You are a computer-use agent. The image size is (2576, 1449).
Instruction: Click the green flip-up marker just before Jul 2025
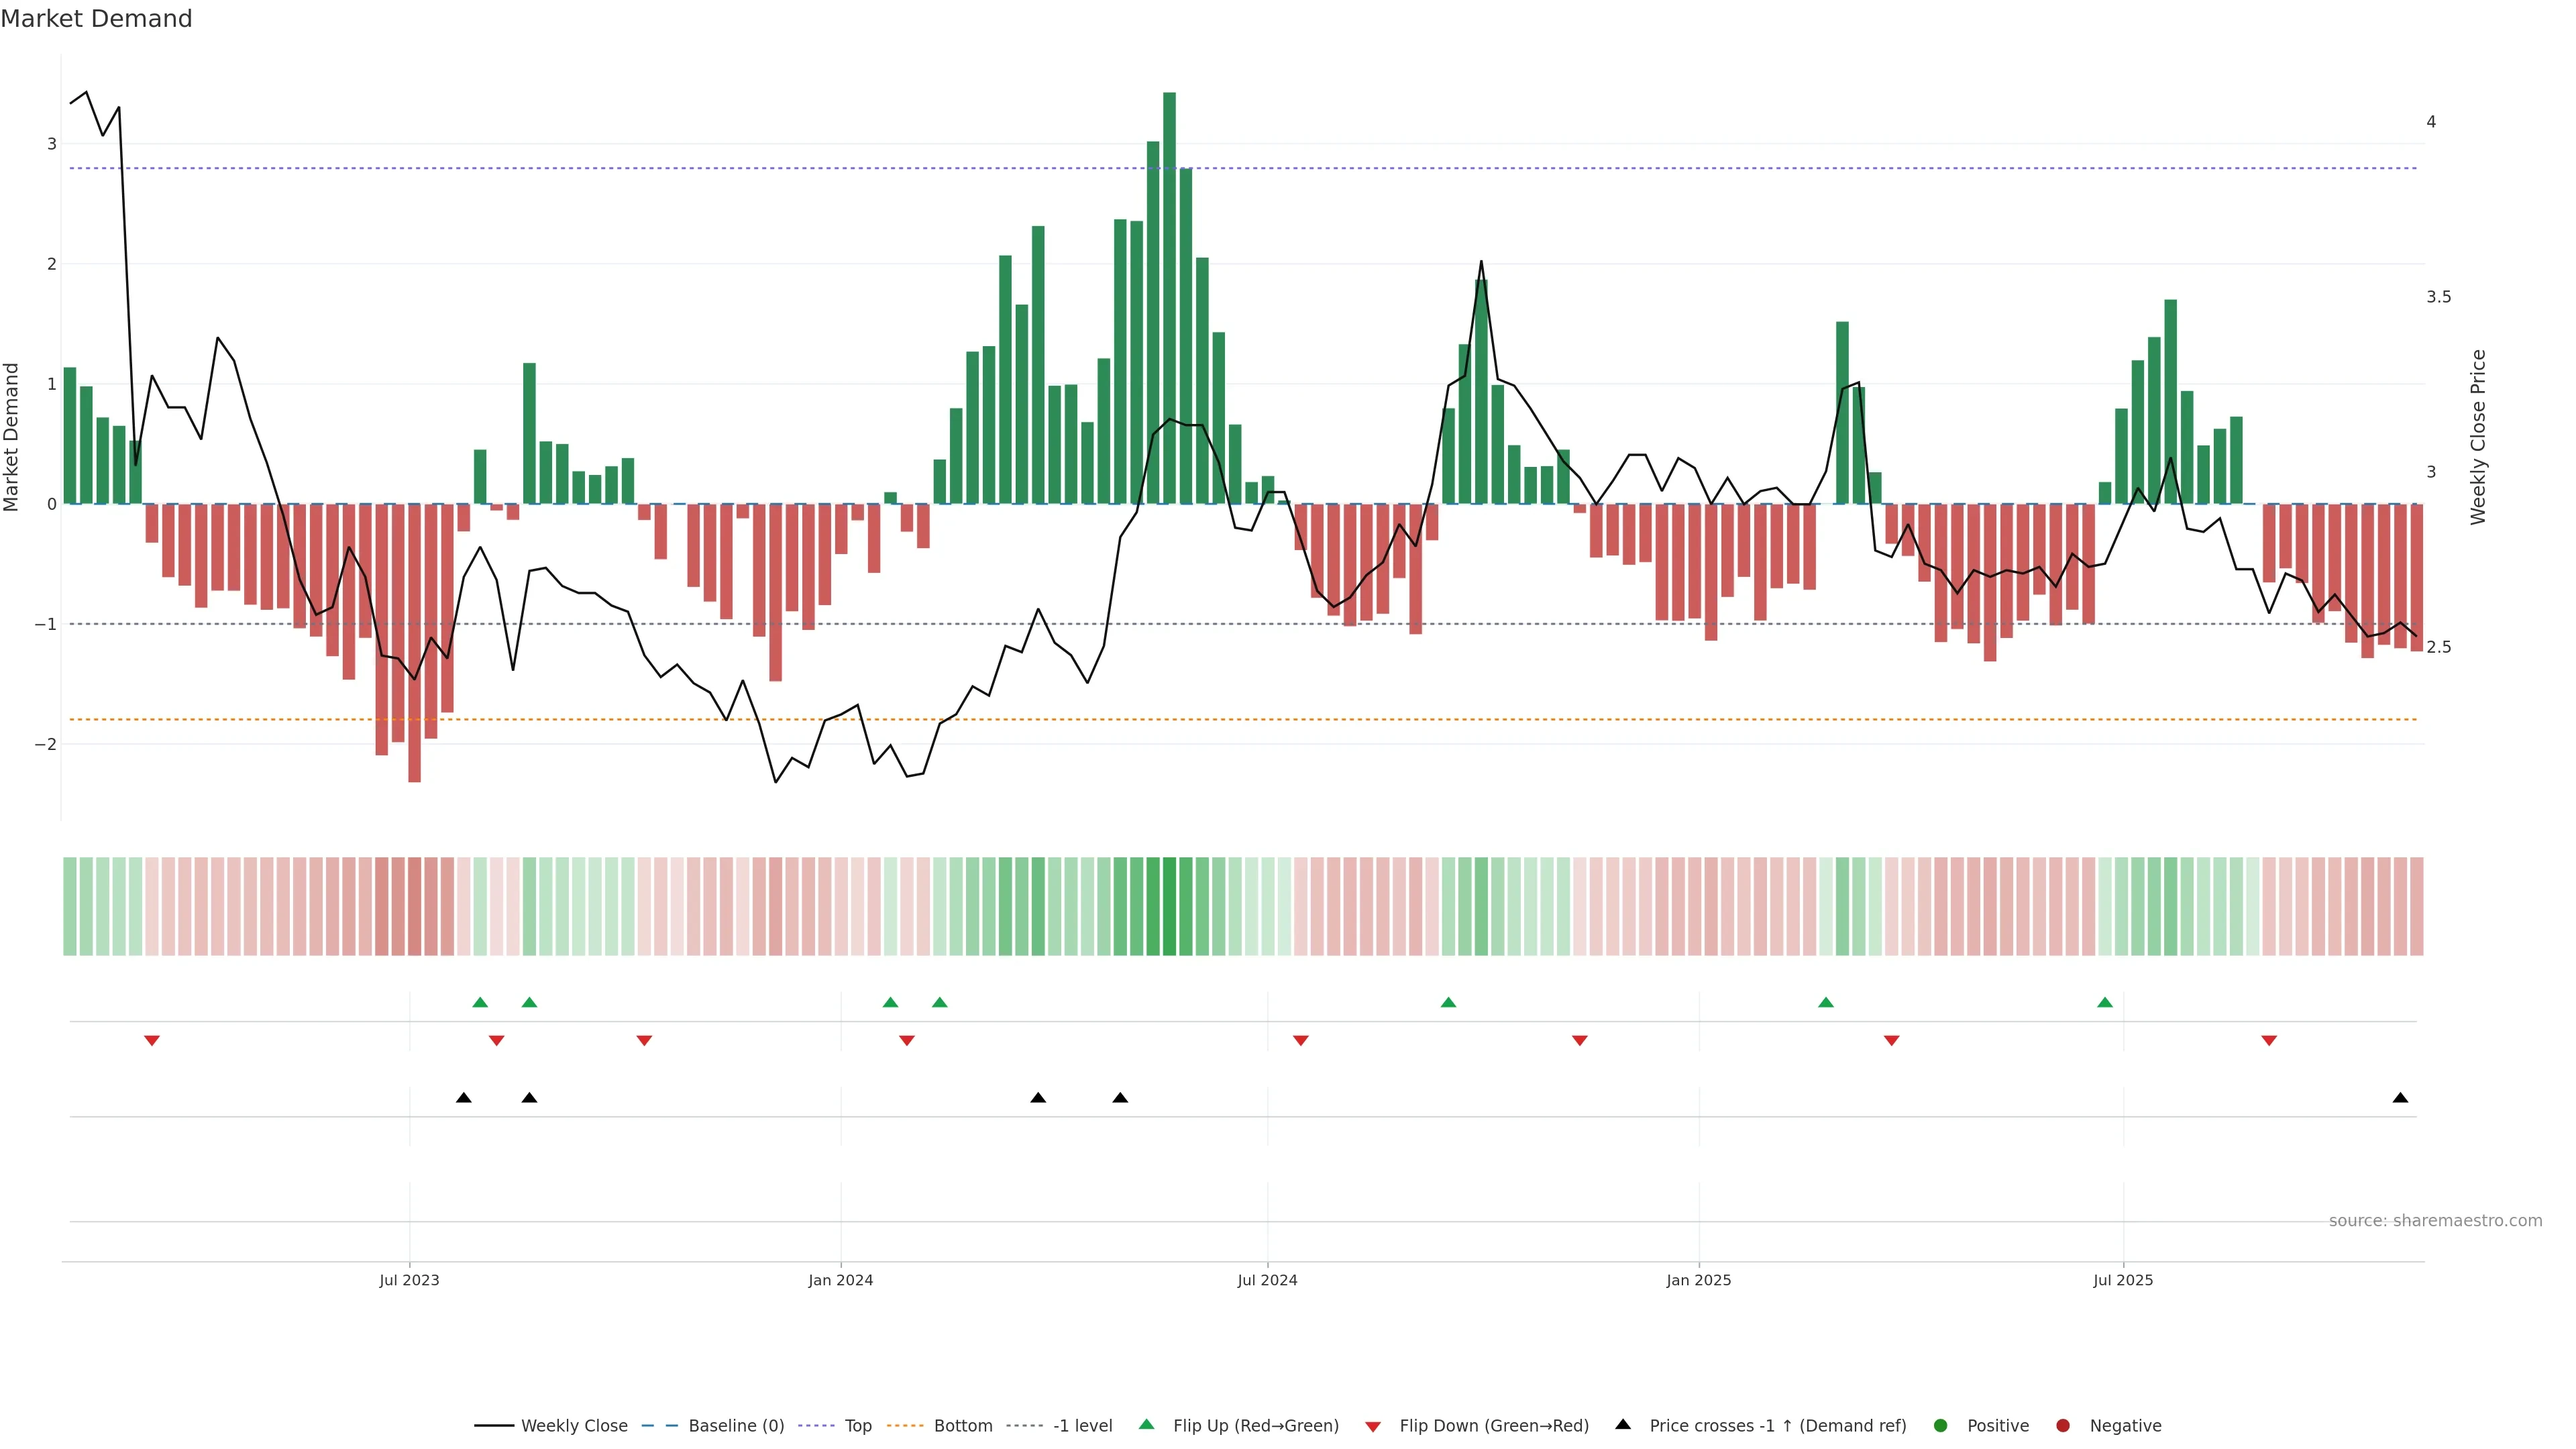coord(2105,1002)
